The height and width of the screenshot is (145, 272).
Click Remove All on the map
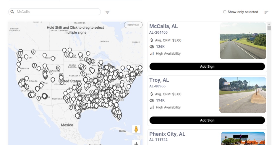pyautogui.click(x=133, y=25)
